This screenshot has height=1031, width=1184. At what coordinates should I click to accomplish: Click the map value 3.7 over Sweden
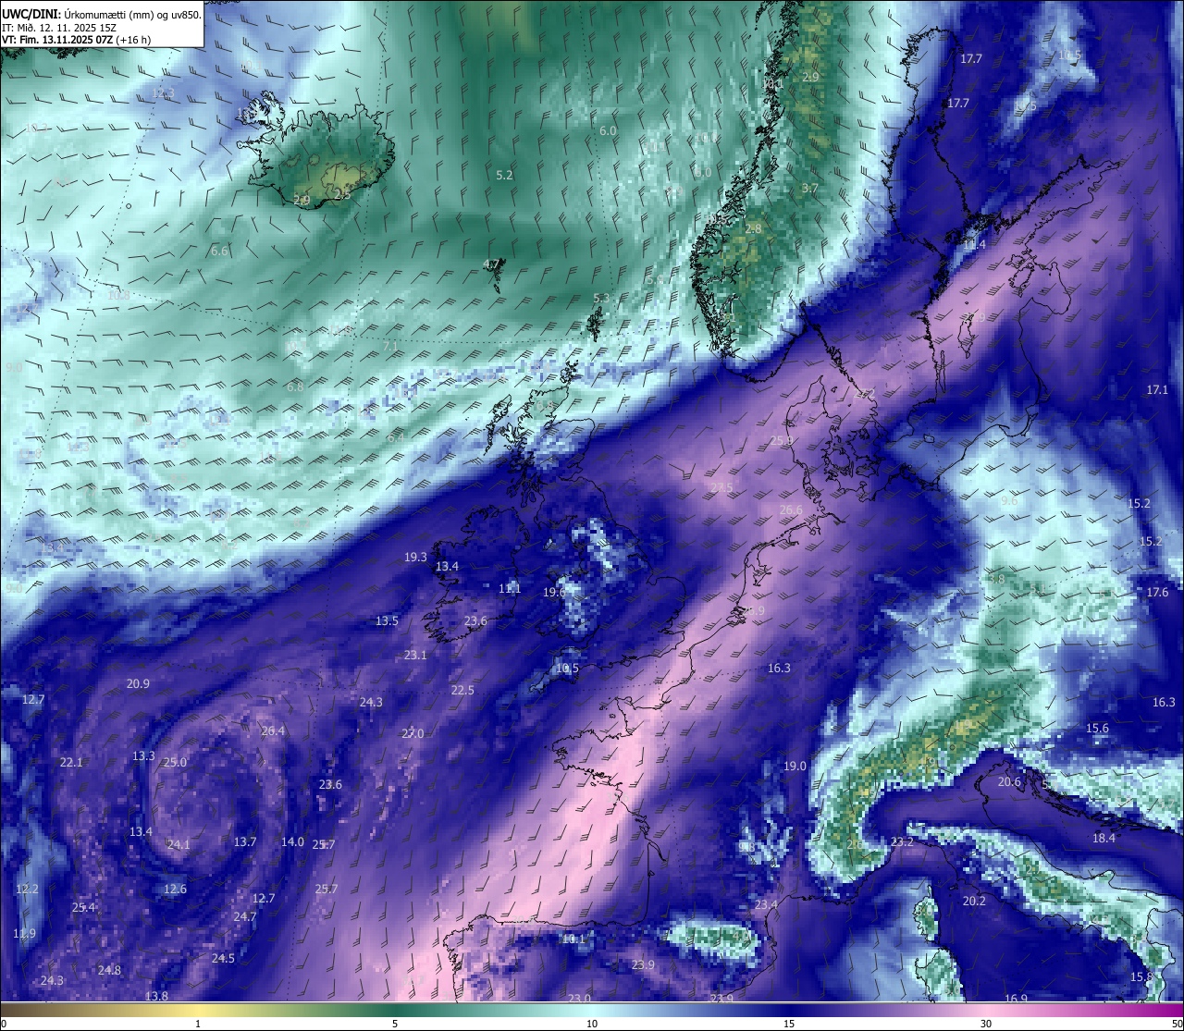(809, 189)
